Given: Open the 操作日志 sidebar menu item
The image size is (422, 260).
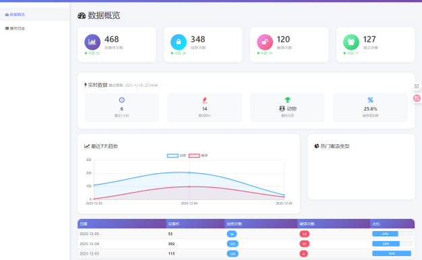Looking at the screenshot, I should [x=34, y=28].
